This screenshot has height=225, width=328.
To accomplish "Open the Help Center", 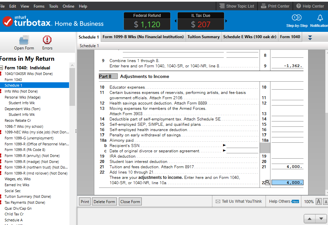I will tap(310, 6).
